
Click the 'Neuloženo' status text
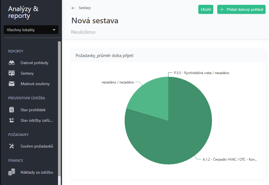click(83, 32)
